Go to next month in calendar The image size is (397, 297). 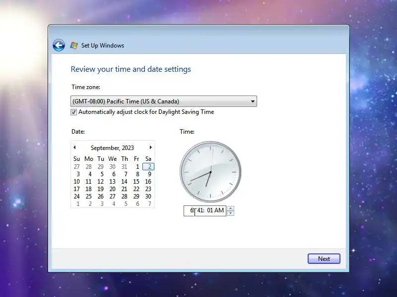tap(151, 147)
